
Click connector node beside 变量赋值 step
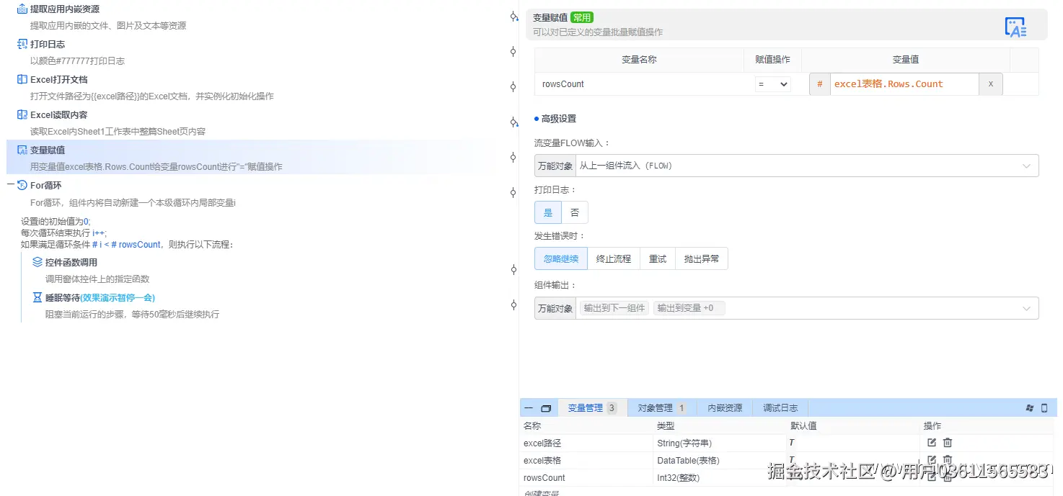(513, 158)
